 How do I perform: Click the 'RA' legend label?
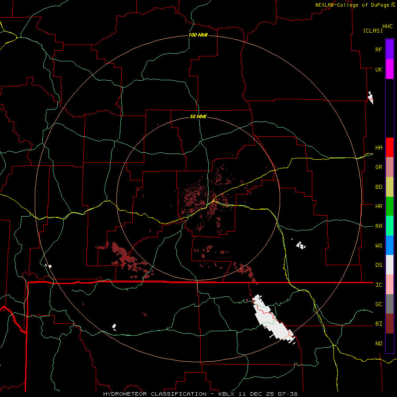[379, 226]
